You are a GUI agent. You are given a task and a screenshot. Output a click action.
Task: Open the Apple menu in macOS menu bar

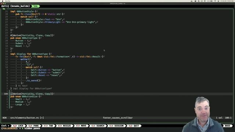(3, 1)
